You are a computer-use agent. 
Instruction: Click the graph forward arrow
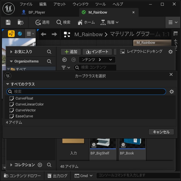(54, 34)
